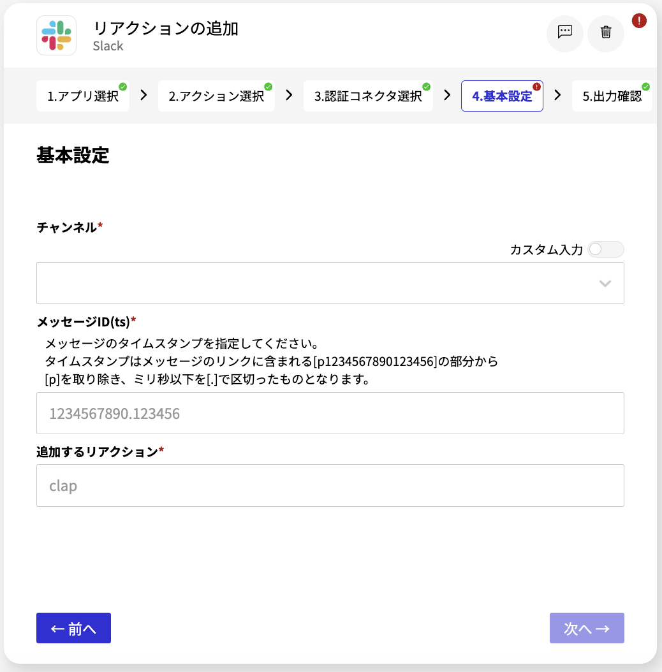This screenshot has height=672, width=662.
Task: Open the comment speech bubble icon
Action: (564, 32)
